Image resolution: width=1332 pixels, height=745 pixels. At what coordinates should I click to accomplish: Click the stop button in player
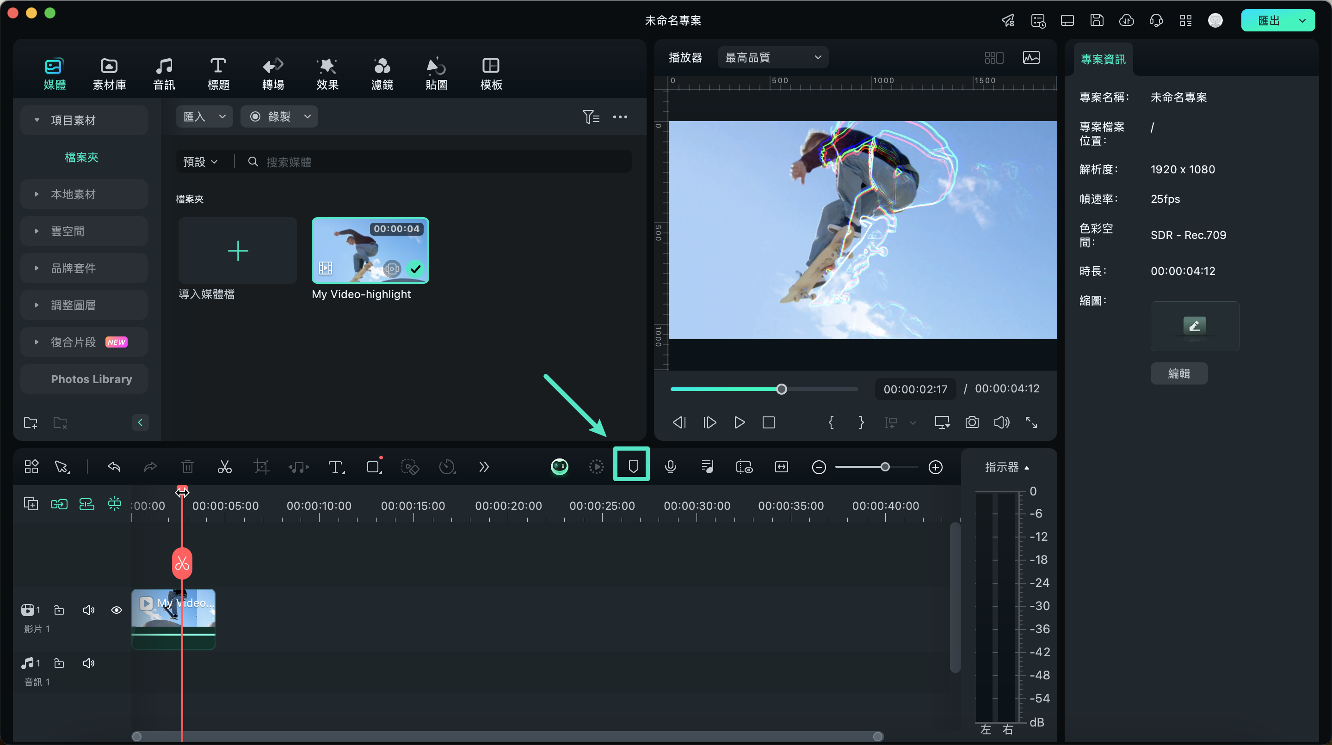tap(768, 422)
